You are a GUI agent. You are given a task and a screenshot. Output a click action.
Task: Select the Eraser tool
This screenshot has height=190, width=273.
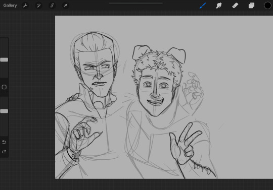(235, 6)
